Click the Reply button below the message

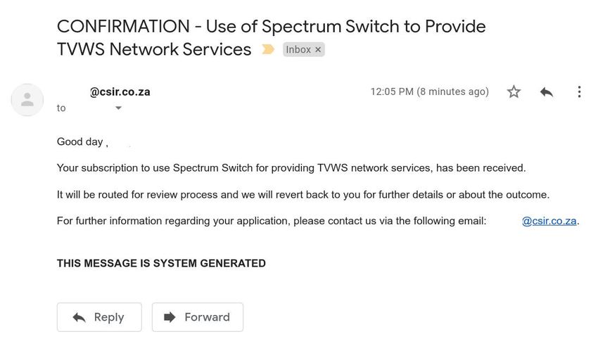pyautogui.click(x=99, y=317)
